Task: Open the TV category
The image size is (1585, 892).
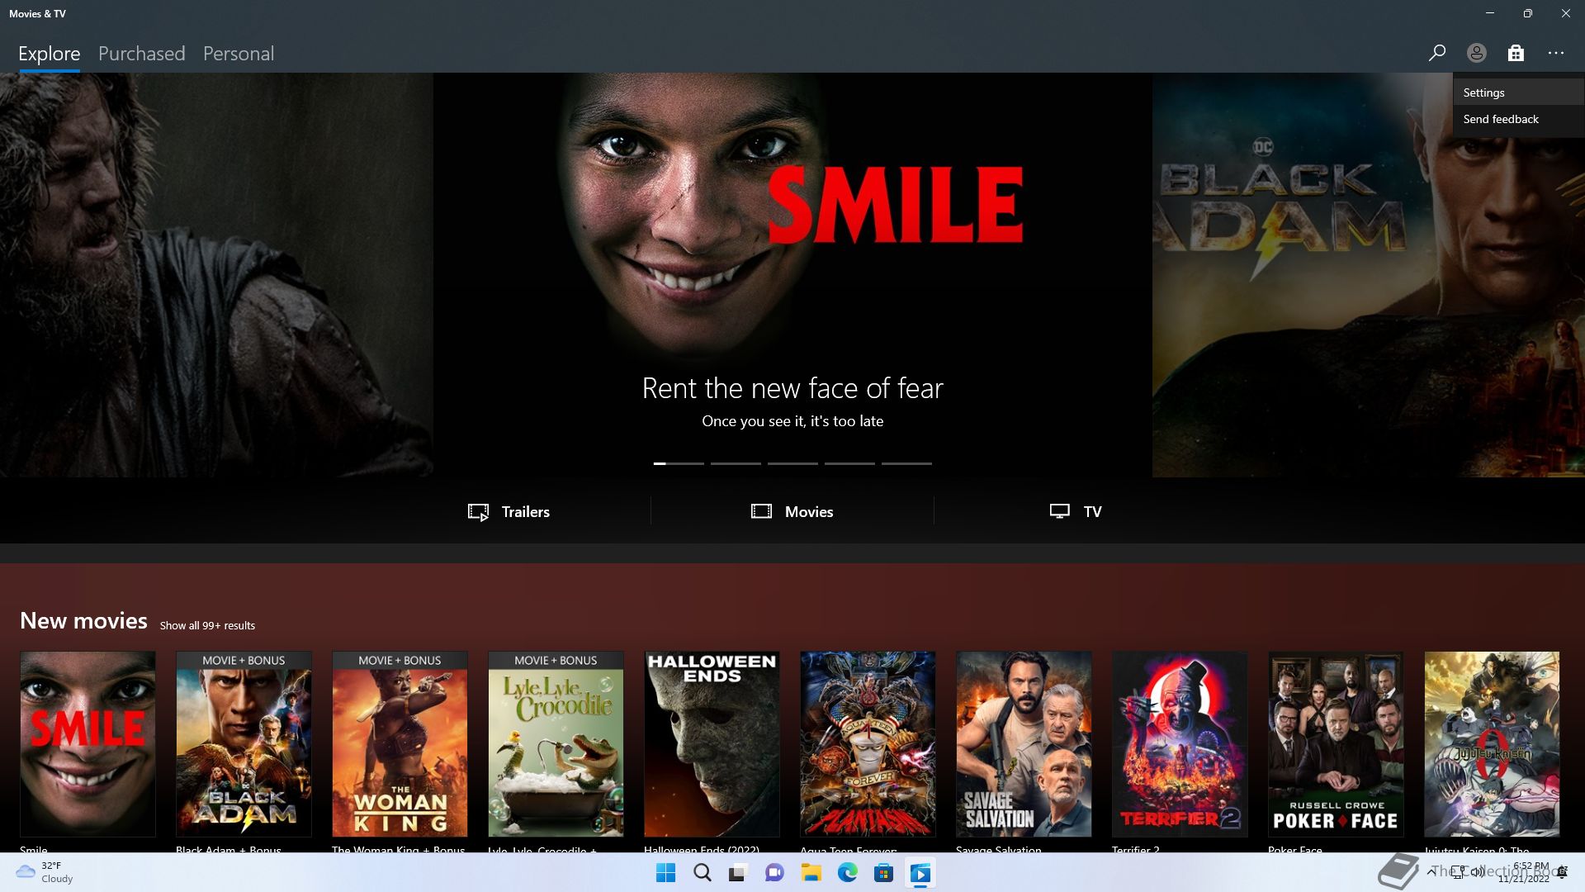Action: pyautogui.click(x=1076, y=511)
